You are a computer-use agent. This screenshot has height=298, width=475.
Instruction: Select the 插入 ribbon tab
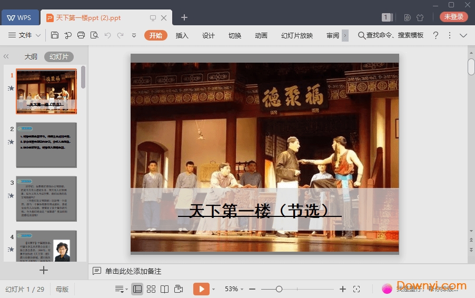(182, 35)
